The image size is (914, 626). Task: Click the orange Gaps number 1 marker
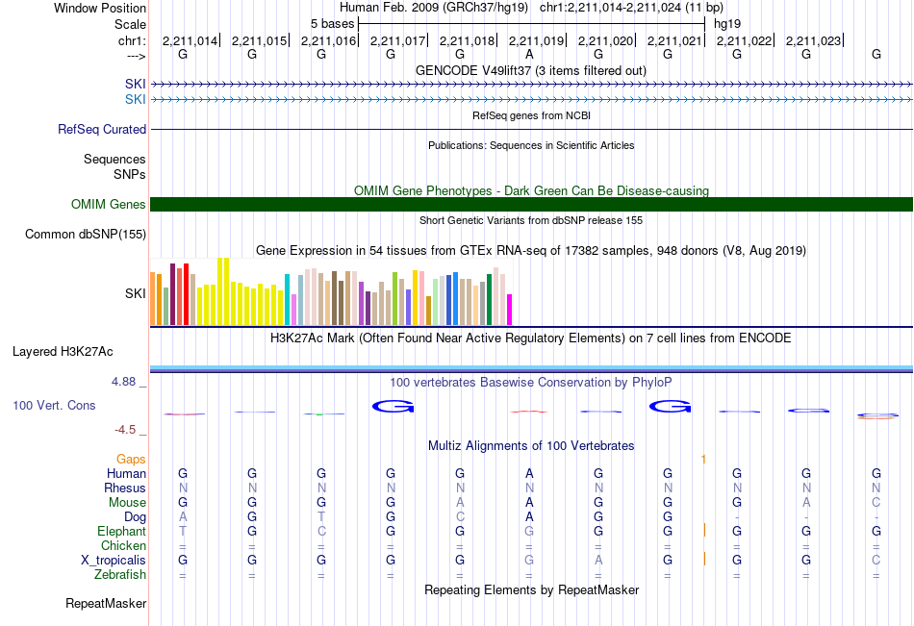coord(703,460)
